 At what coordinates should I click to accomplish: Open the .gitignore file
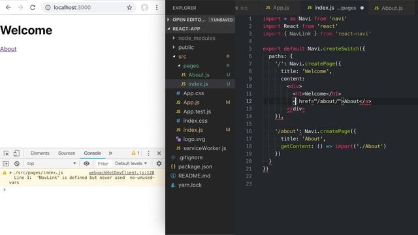[190, 157]
